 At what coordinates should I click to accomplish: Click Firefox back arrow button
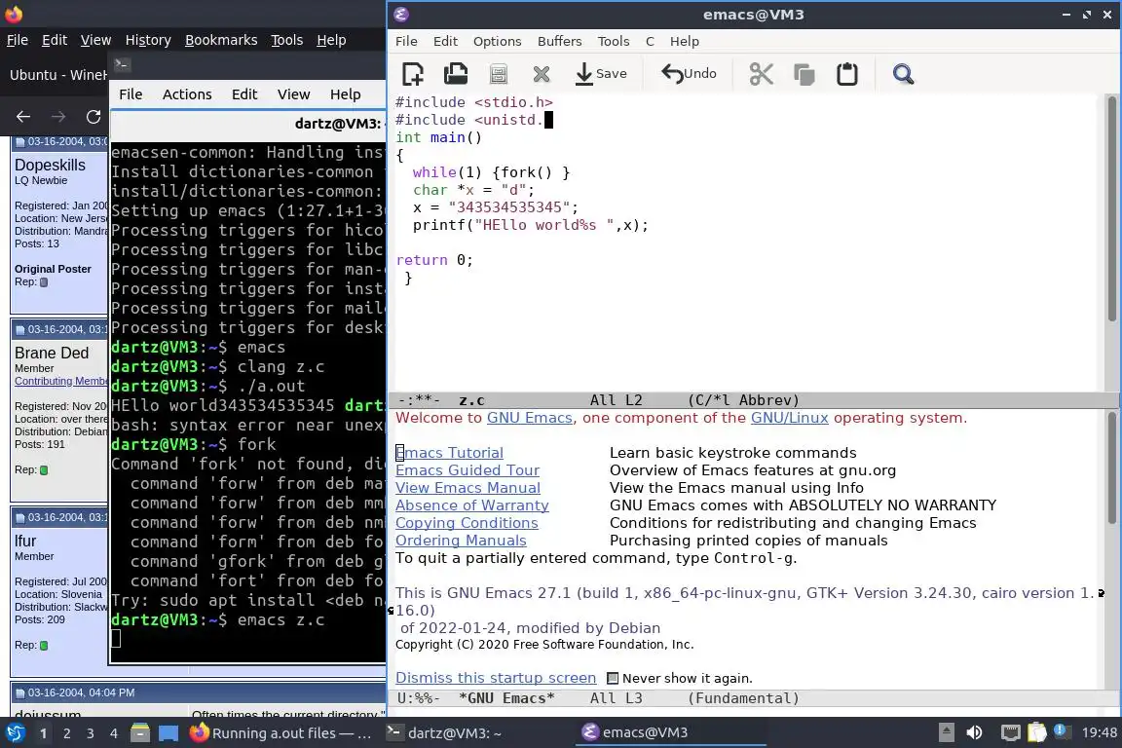pyautogui.click(x=23, y=117)
